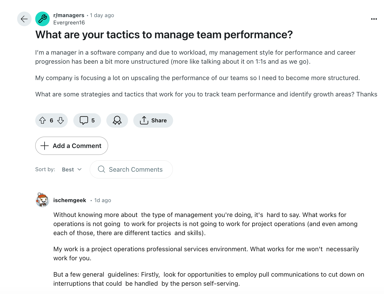
Task: Share the post
Action: click(x=153, y=120)
